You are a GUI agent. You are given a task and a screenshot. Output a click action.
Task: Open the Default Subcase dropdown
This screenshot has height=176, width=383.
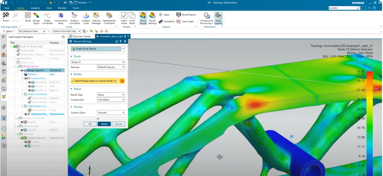click(111, 67)
